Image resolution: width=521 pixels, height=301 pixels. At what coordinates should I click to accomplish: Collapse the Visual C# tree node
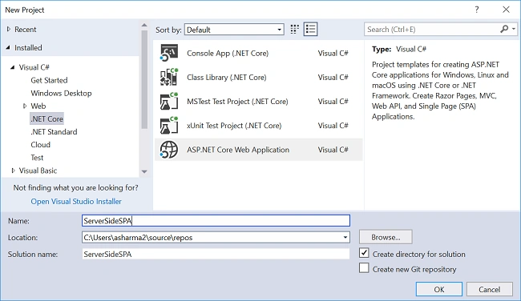pos(12,67)
